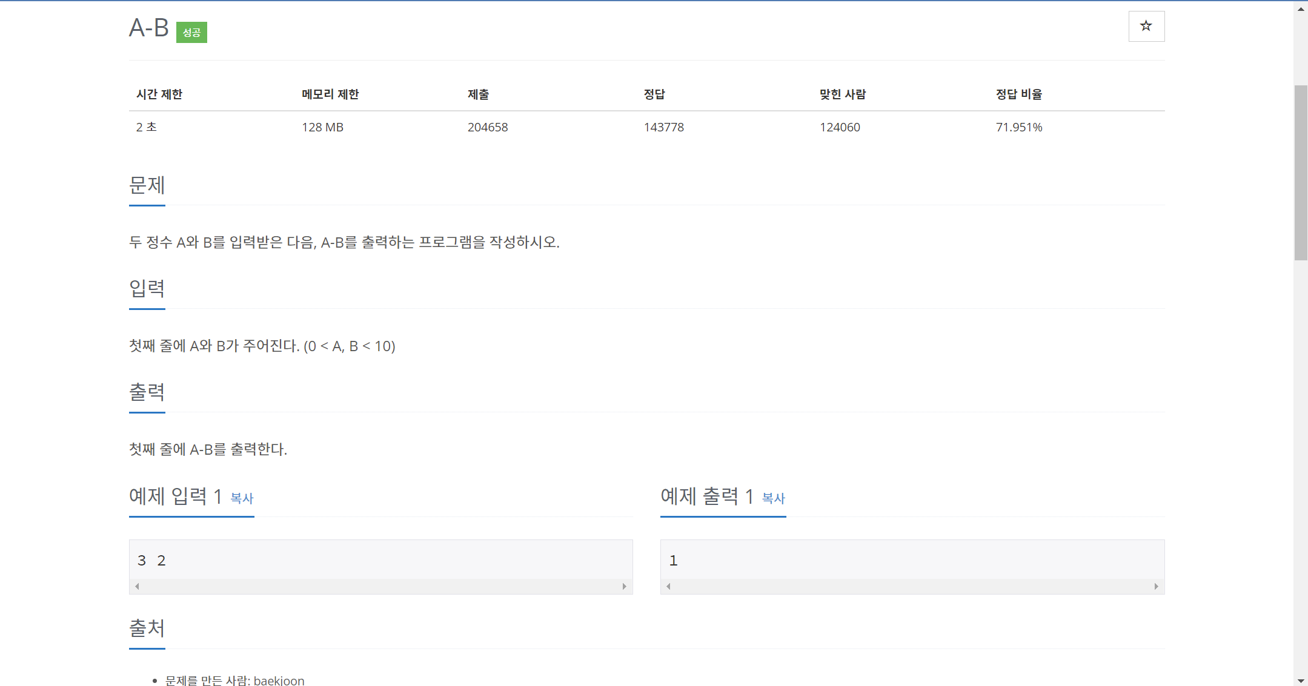Click the sample input horizontal scrollbar track
Viewport: 1308px width, 686px height.
click(x=380, y=586)
